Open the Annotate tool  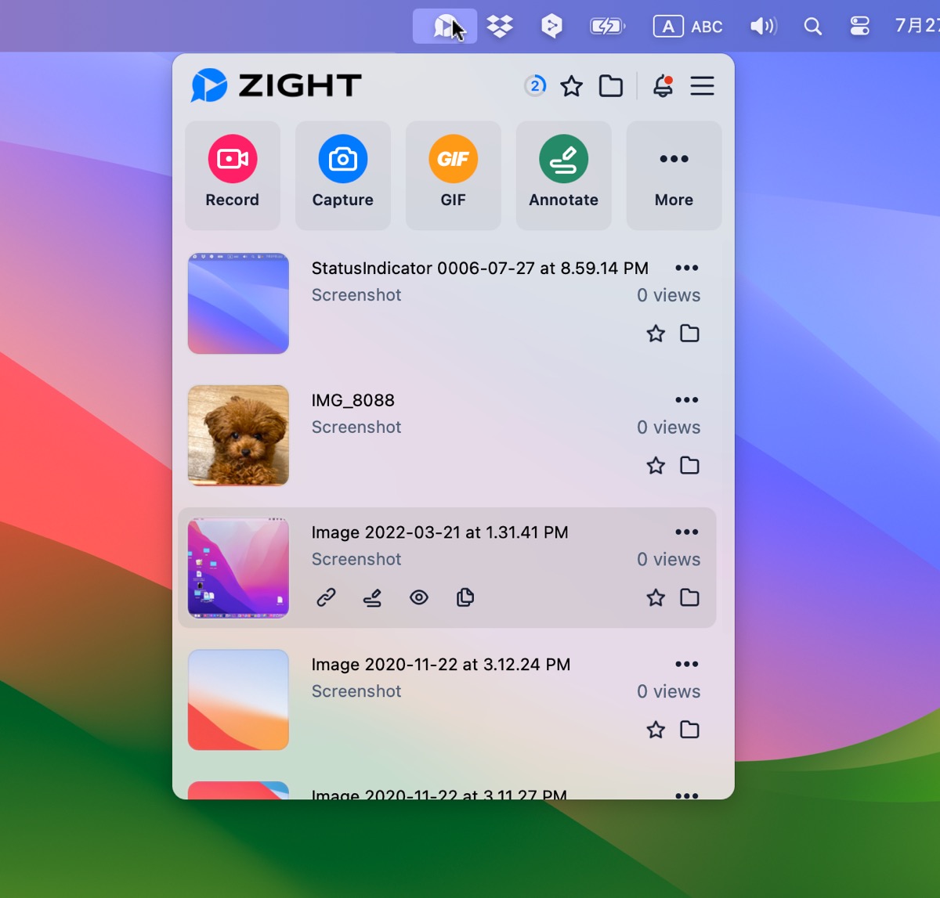[563, 174]
